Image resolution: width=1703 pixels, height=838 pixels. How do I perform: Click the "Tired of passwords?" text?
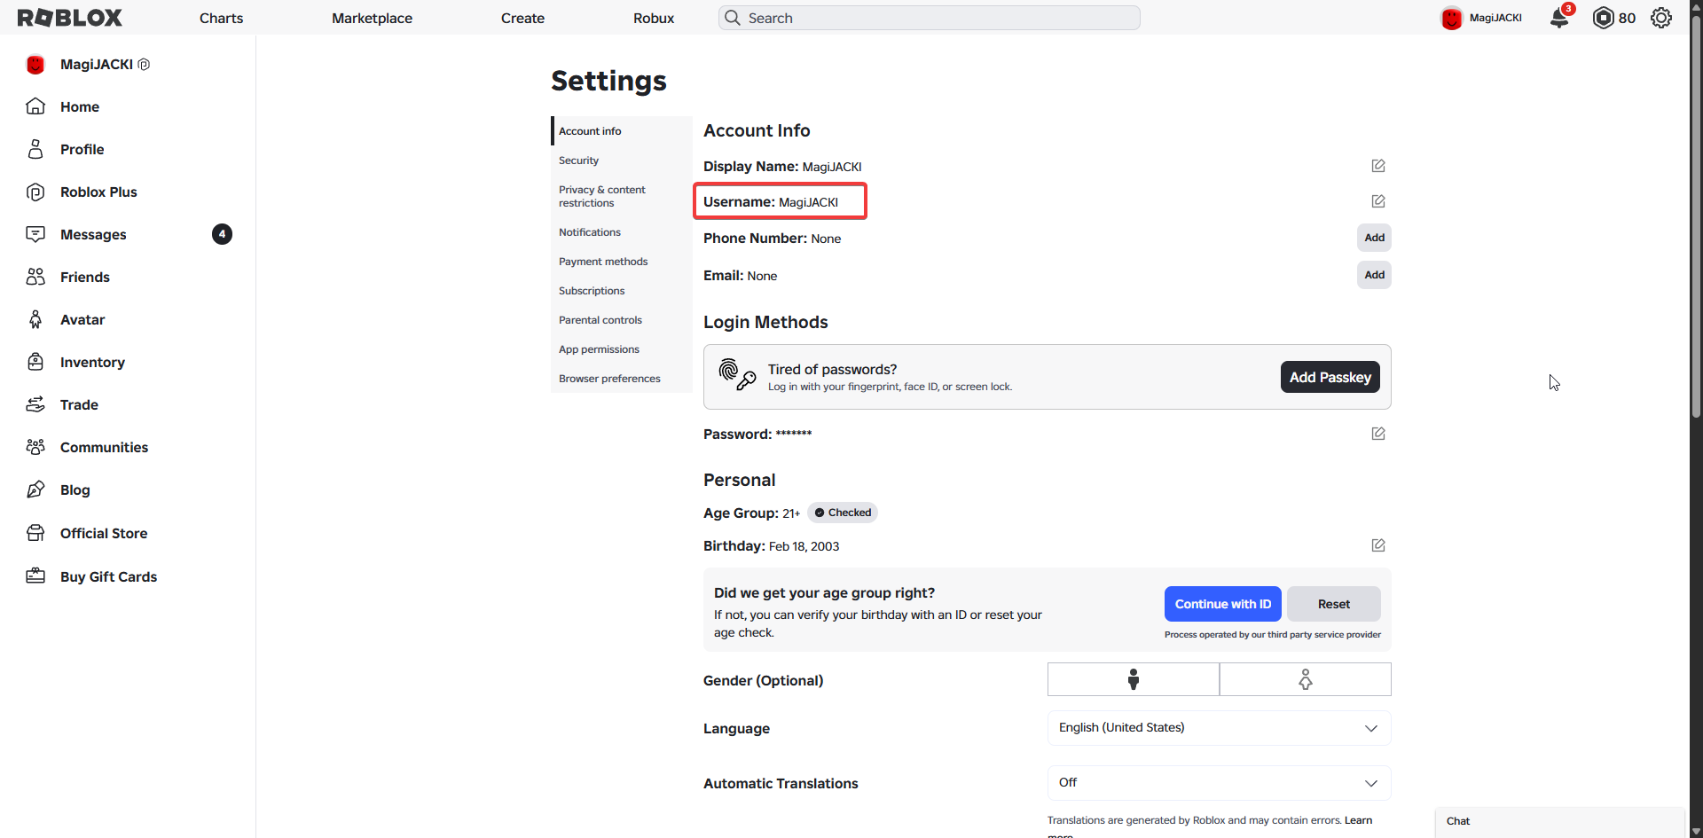tap(832, 369)
